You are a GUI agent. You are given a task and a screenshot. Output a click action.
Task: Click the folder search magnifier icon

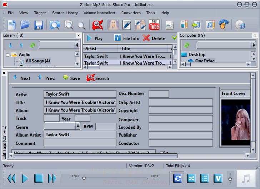(x=55, y=25)
